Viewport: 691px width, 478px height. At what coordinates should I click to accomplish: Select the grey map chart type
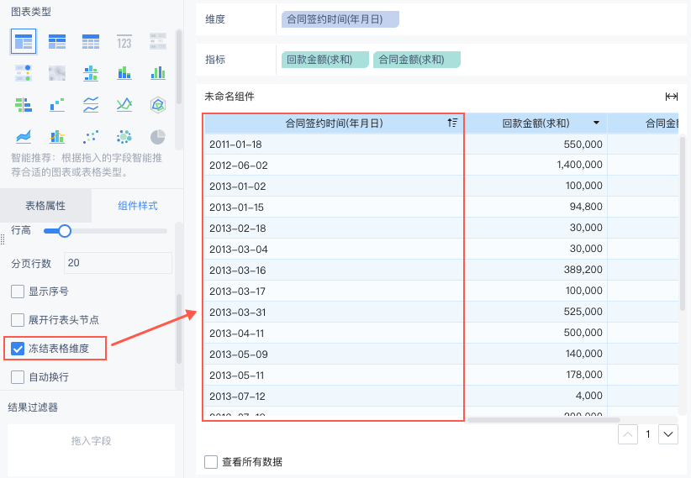click(57, 73)
